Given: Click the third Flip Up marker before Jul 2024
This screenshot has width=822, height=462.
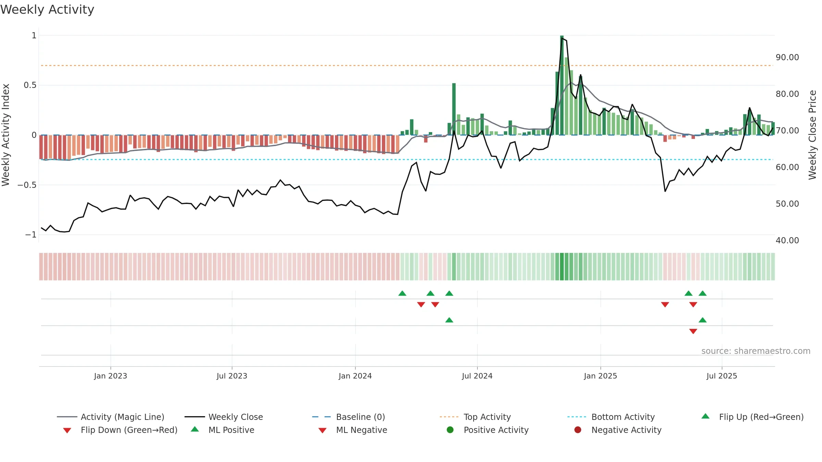Looking at the screenshot, I should coord(449,293).
